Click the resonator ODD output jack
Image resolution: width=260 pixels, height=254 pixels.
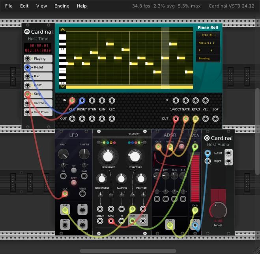[x=132, y=221]
